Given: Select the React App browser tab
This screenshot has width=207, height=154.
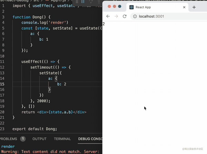Looking at the screenshot, I should (x=157, y=7).
